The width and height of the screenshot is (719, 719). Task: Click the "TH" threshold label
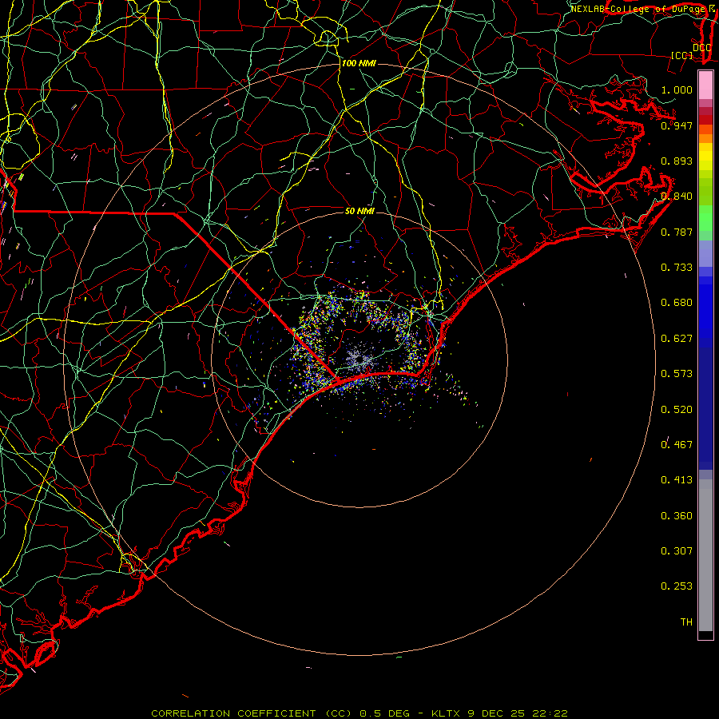[x=686, y=622]
